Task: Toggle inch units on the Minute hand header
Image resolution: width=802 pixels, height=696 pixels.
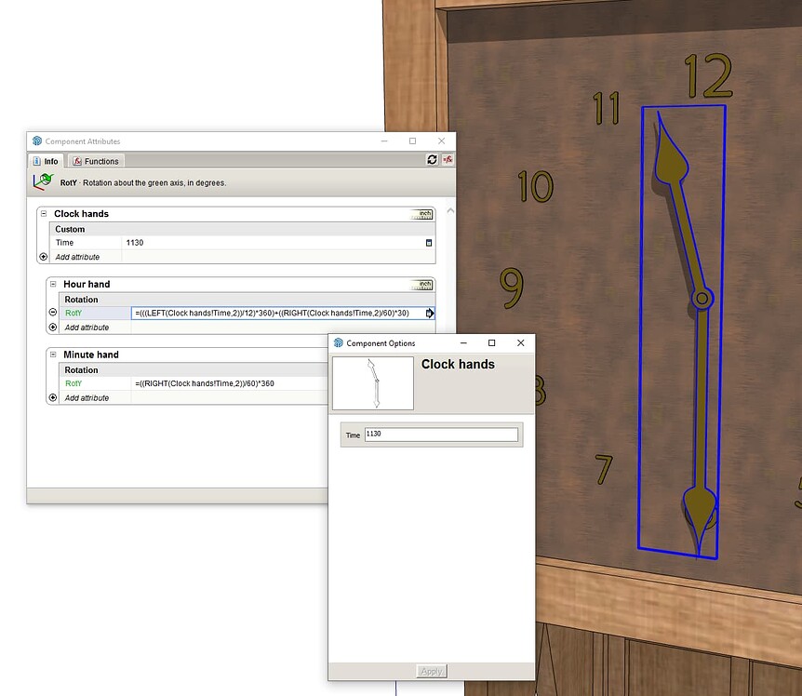Action: (x=422, y=355)
